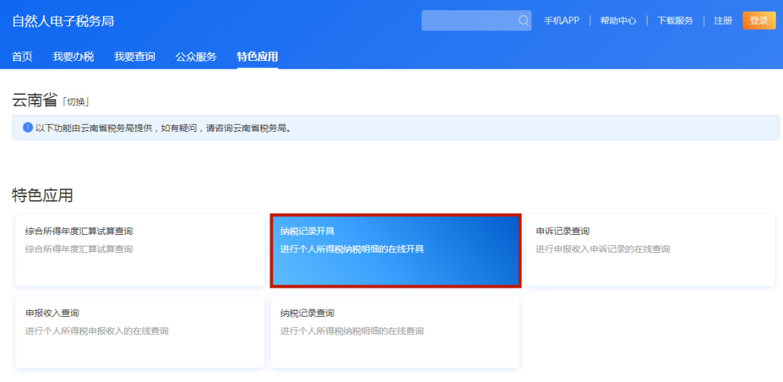Select the 特色应用 tab
This screenshot has width=783, height=382.
point(257,57)
